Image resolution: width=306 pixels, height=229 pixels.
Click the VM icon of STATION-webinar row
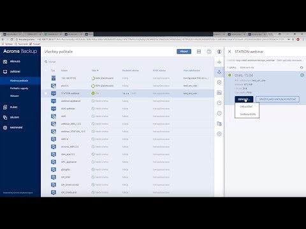pos(54,94)
